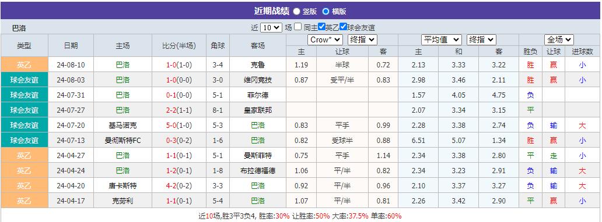Click the 球会友谊 tag on 24-08-03 row
Image resolution: width=602 pixels, height=222 pixels.
coord(24,80)
